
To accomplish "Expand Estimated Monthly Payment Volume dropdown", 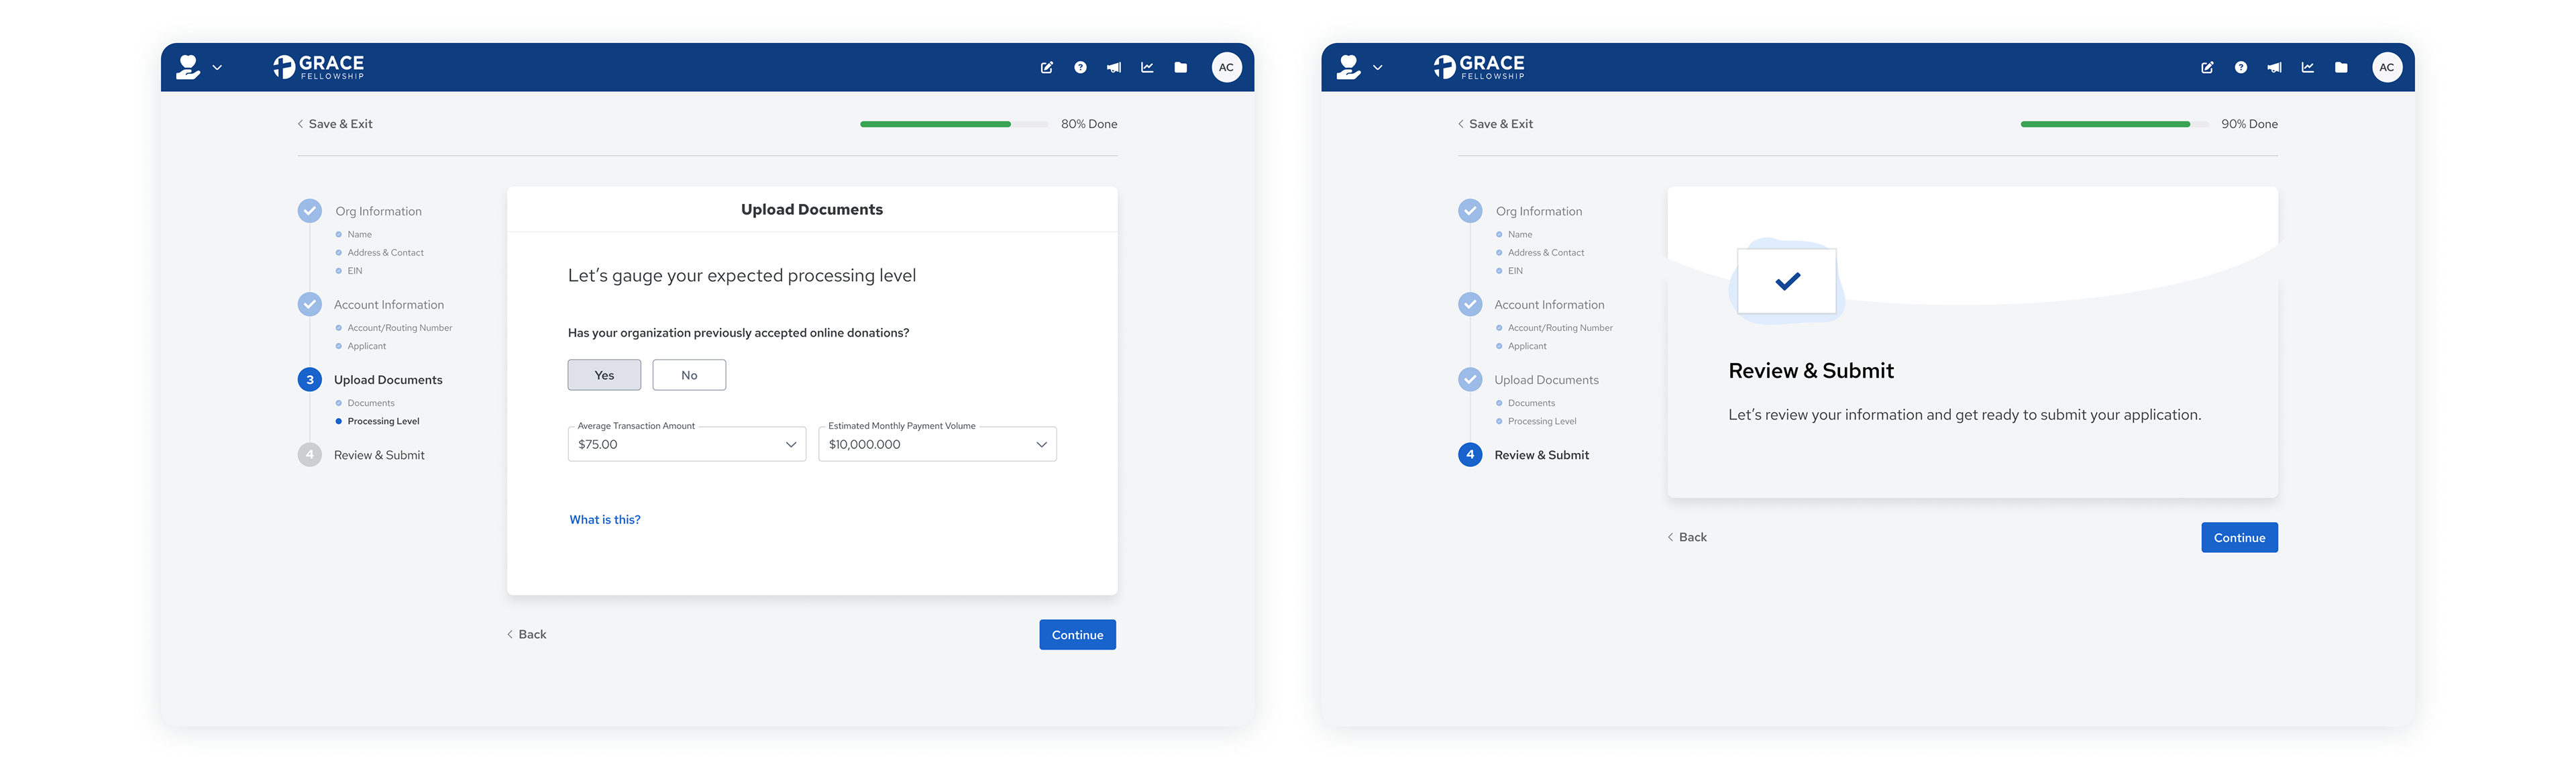I will pos(937,444).
